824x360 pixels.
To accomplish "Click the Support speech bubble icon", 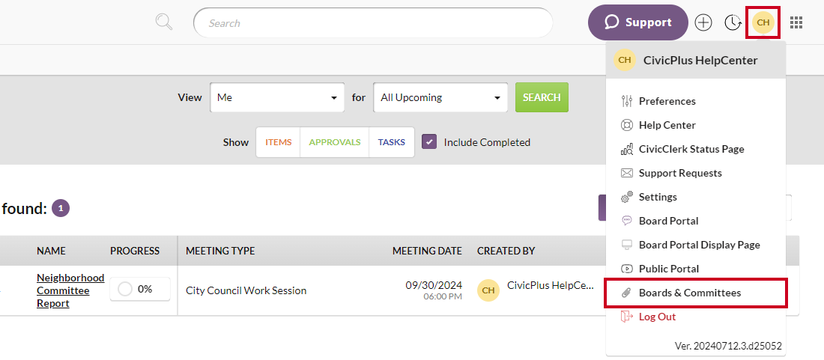I will tap(611, 22).
